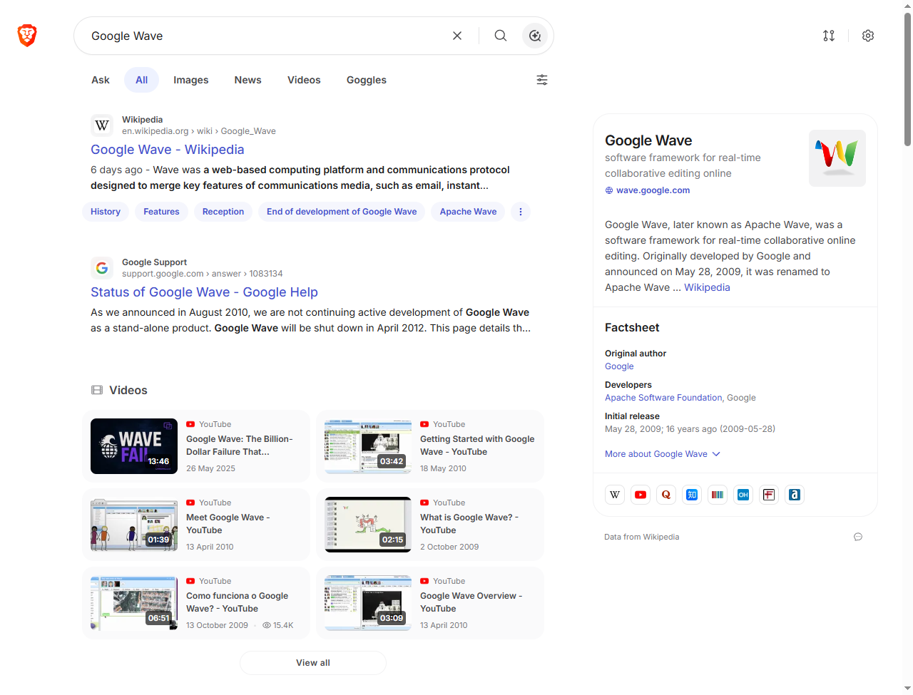This screenshot has height=695, width=913.
Task: Focus the Google Wave search input field
Action: (x=264, y=36)
